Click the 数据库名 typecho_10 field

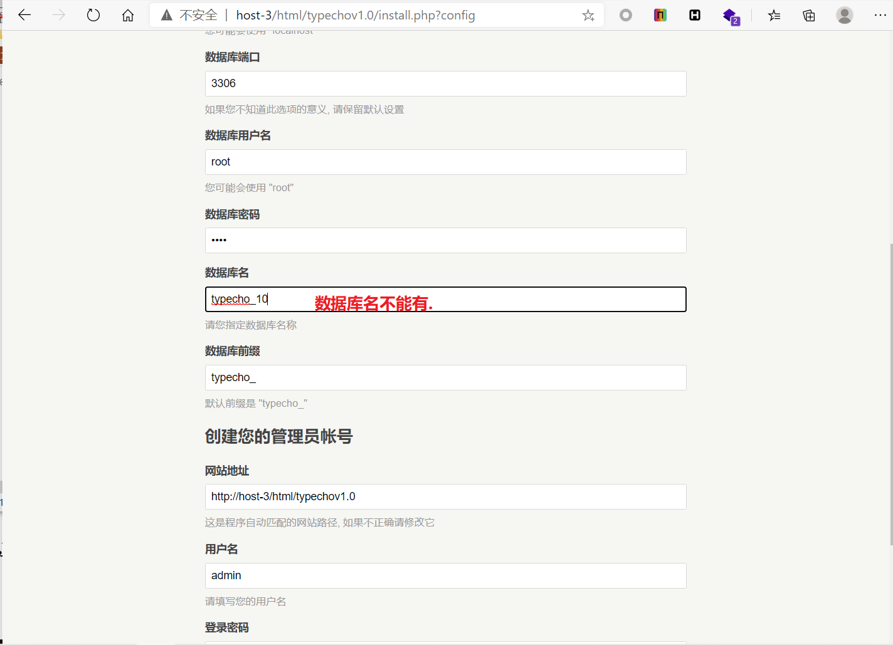click(445, 299)
